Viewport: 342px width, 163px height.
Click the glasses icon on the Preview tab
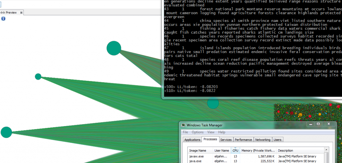(x=3, y=13)
